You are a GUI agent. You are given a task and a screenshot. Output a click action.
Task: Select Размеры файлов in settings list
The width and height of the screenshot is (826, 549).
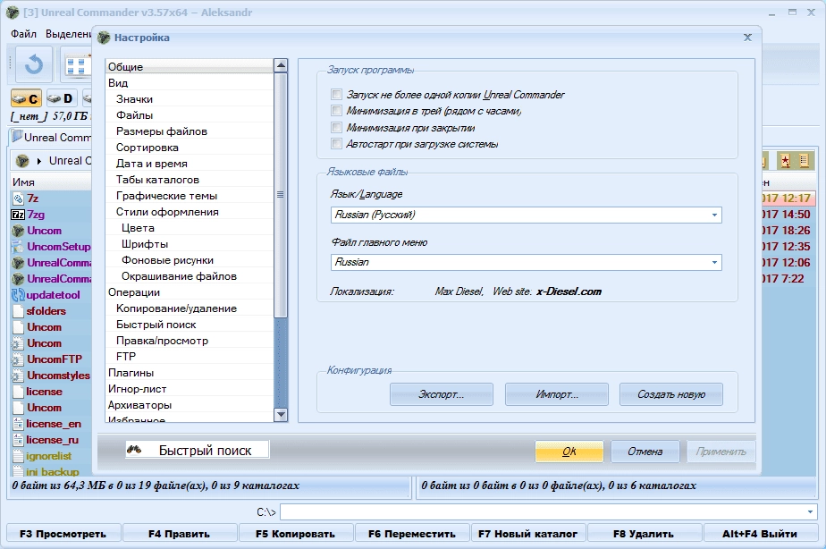click(x=190, y=131)
